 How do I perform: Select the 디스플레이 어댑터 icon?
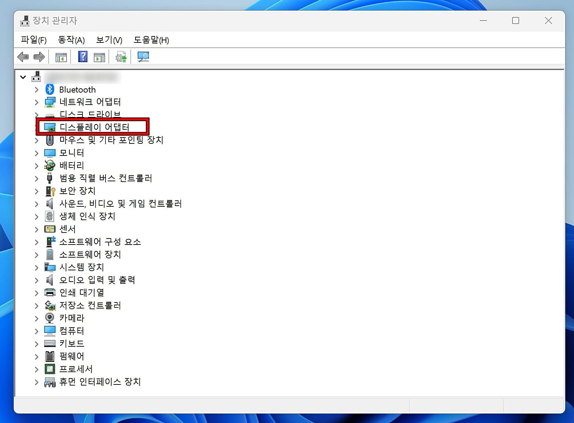pos(50,127)
